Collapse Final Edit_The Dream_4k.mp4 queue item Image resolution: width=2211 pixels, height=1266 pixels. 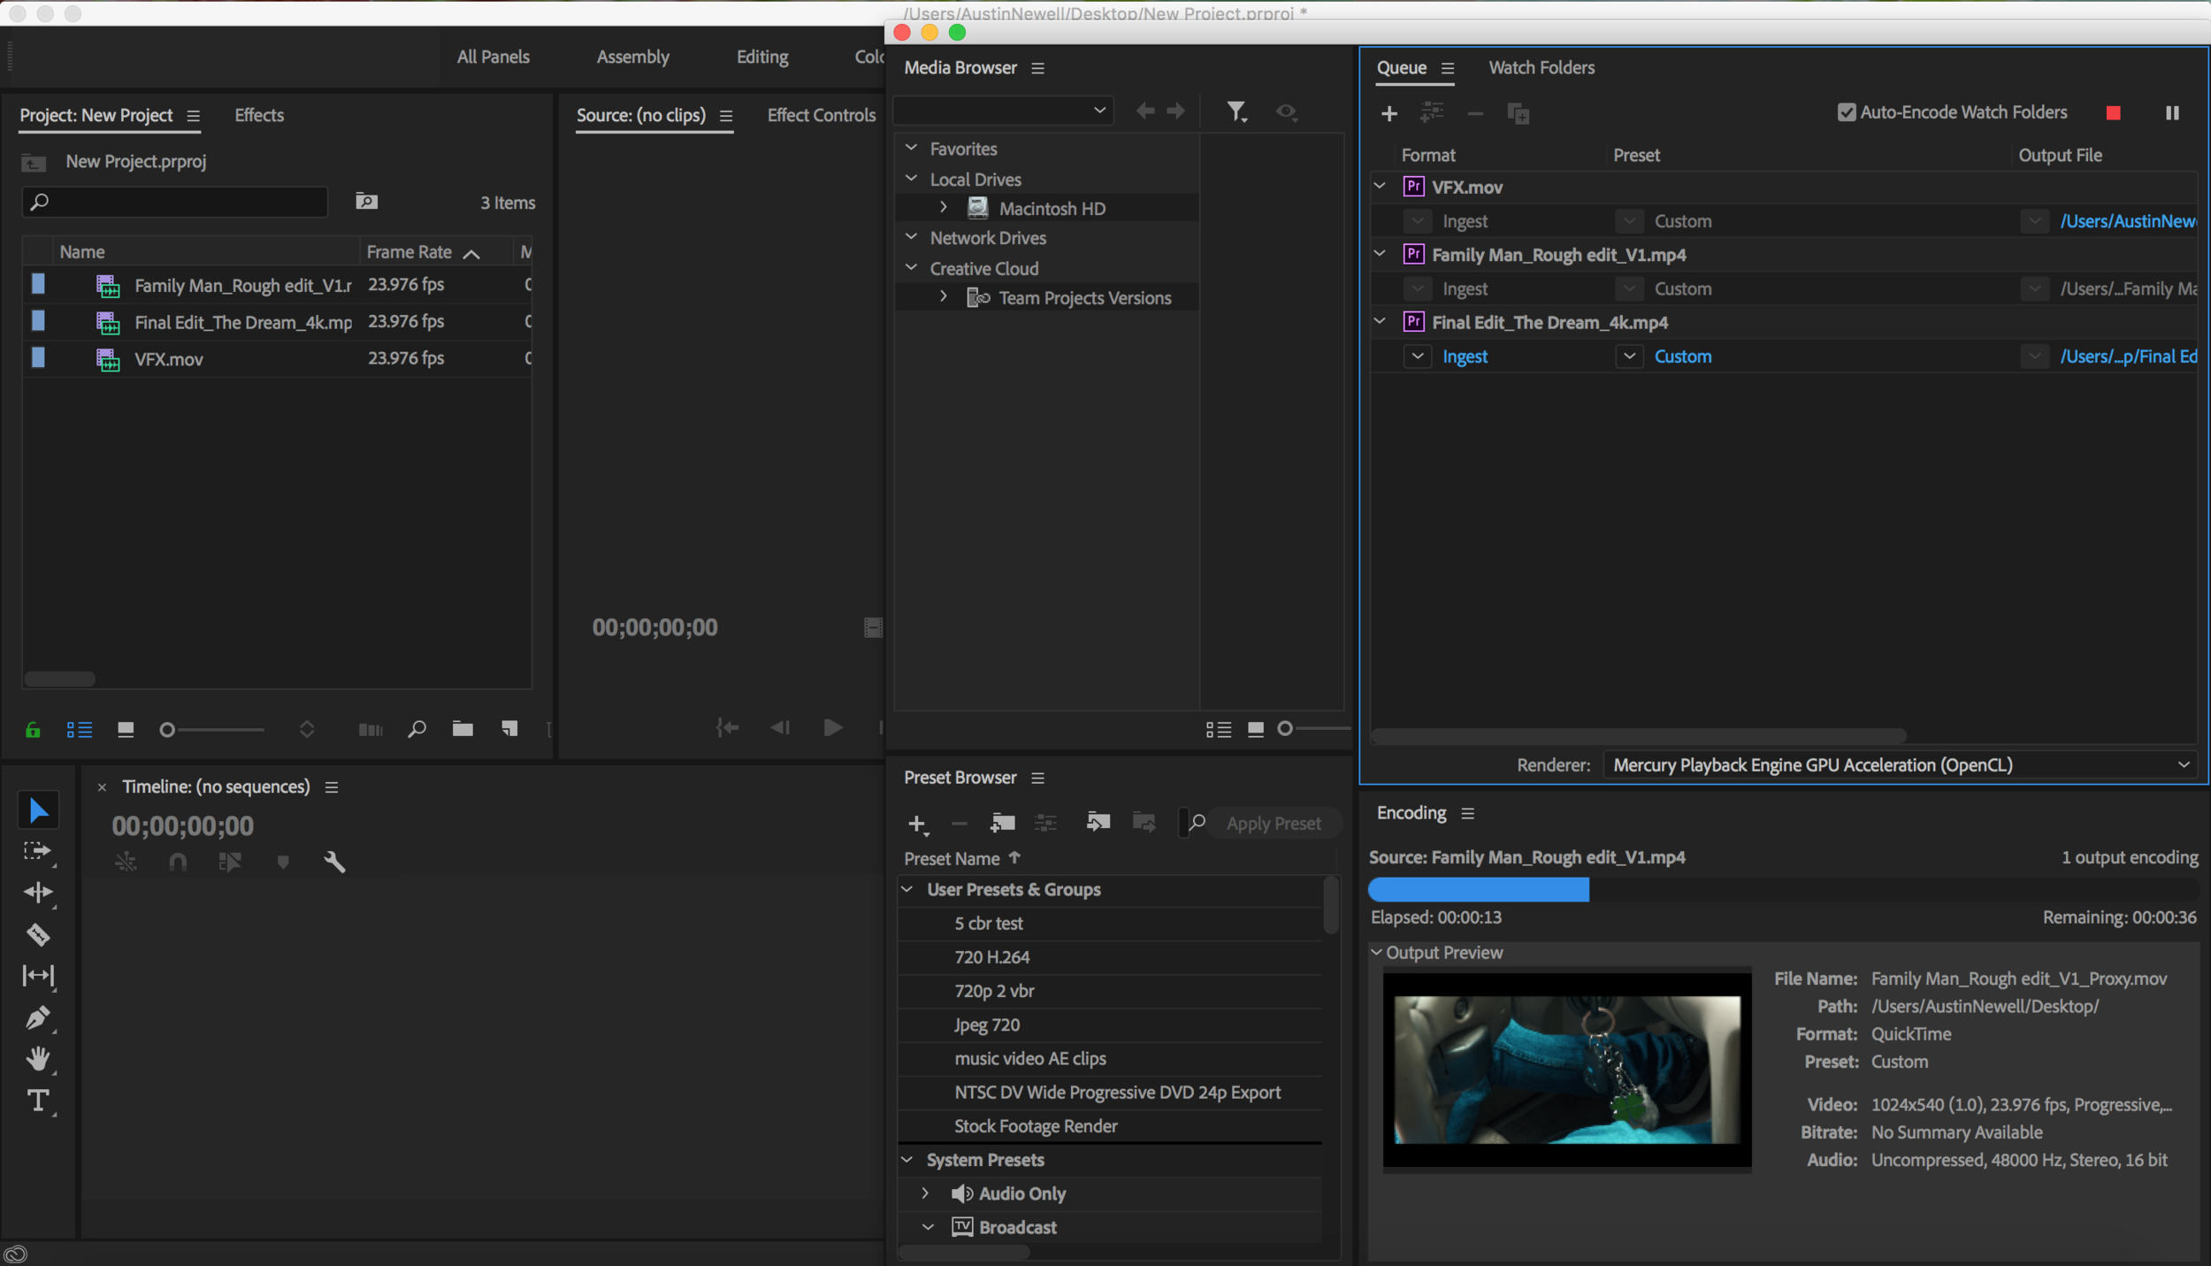coord(1380,321)
